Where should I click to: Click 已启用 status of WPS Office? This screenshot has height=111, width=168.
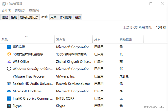(x=99, y=62)
